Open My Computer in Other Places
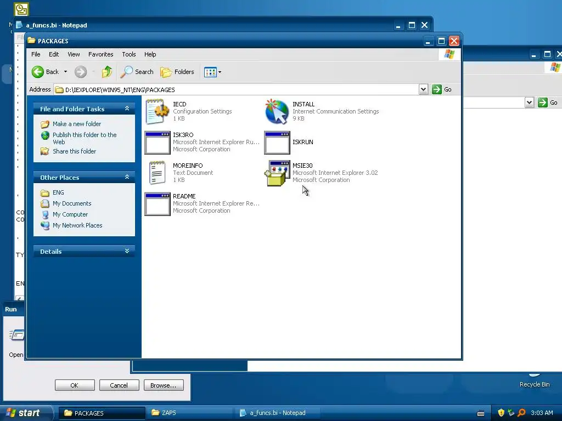562x421 pixels. click(70, 214)
